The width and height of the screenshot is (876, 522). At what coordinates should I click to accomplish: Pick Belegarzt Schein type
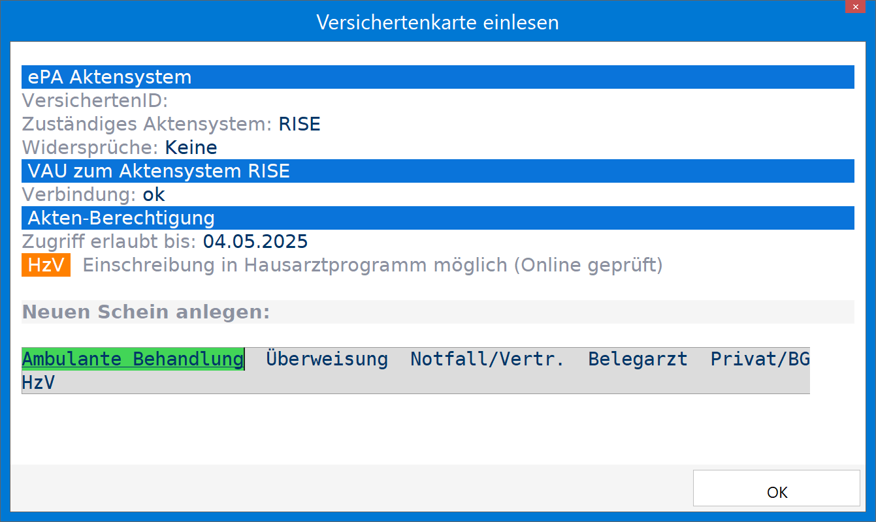pos(638,359)
